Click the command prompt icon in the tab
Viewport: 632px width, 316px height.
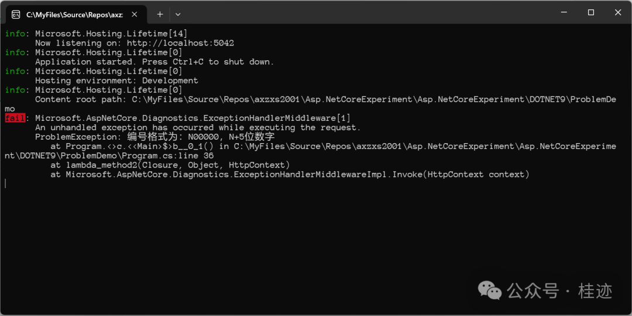point(16,15)
